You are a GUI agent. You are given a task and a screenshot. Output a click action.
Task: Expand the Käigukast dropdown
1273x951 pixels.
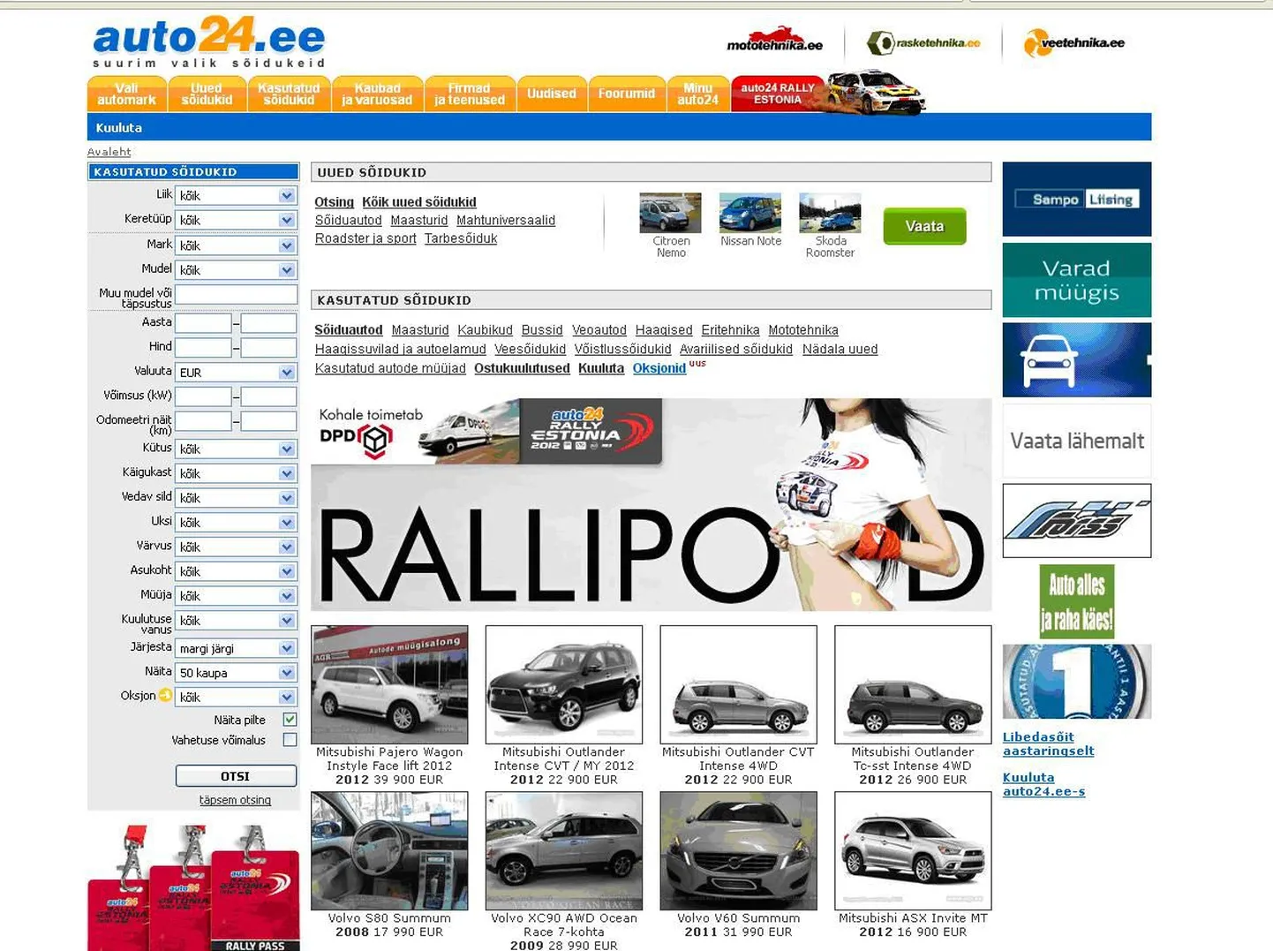coord(236,473)
